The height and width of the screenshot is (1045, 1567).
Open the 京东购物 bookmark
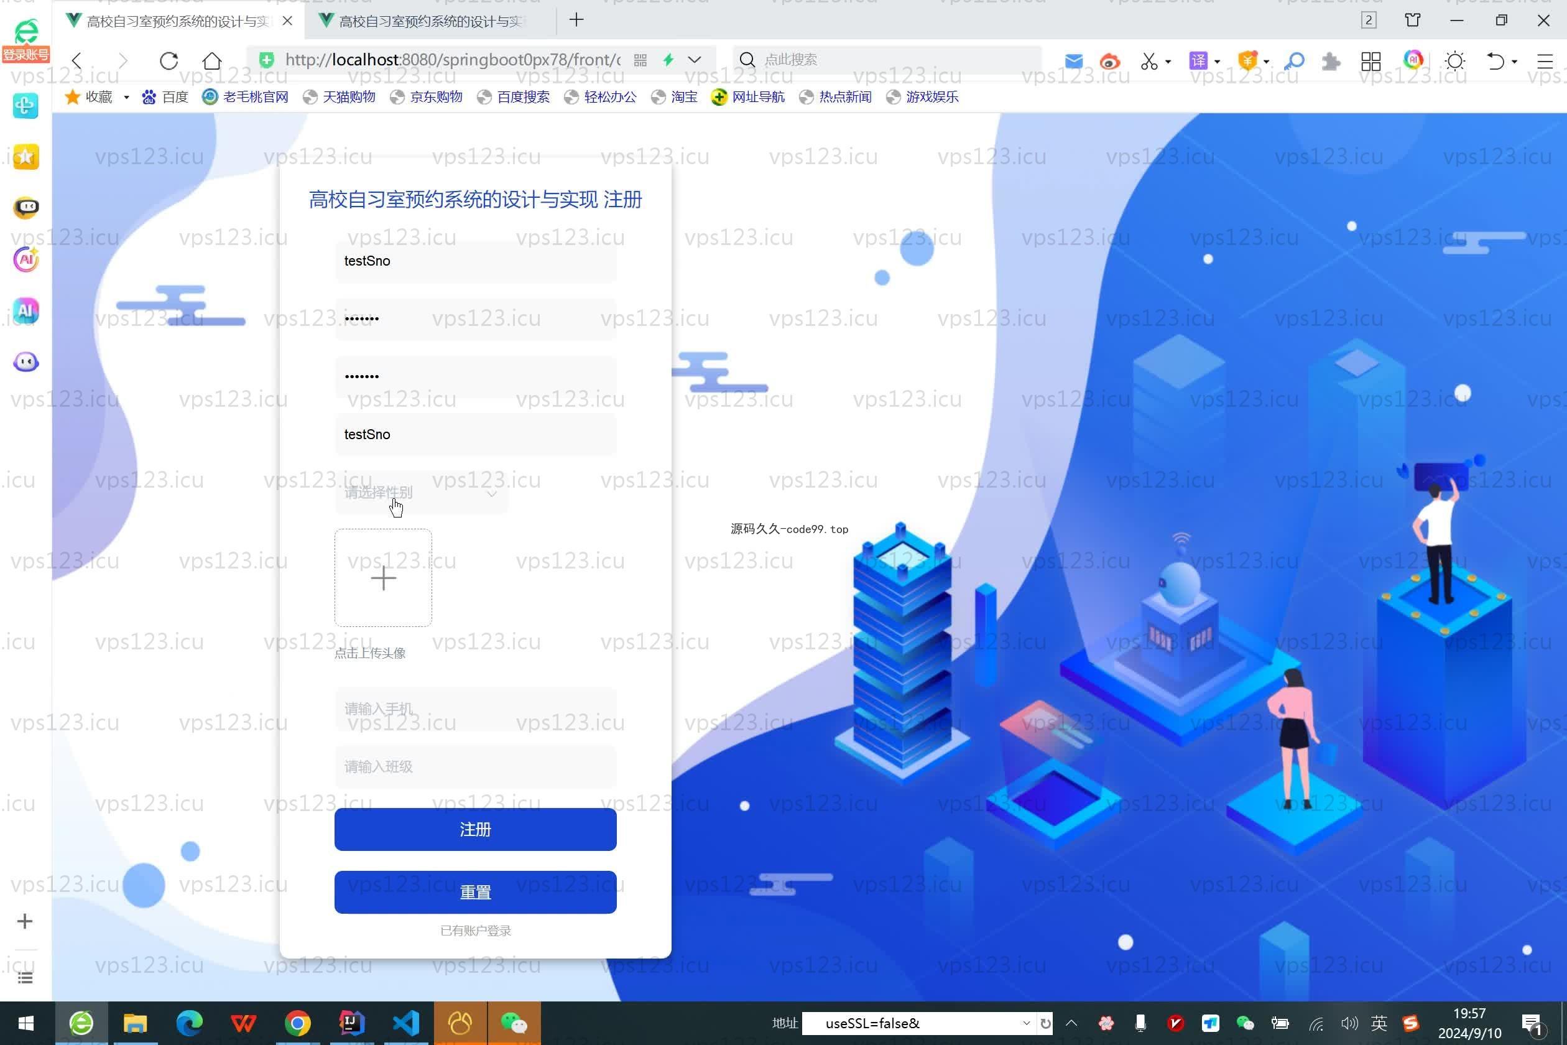point(427,97)
